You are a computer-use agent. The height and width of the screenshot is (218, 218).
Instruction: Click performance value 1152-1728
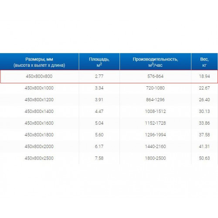point(155,123)
